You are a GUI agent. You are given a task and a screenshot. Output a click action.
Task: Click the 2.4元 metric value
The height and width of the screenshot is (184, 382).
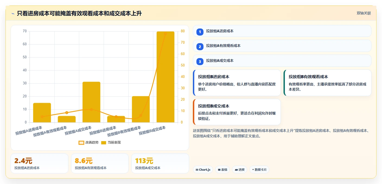point(23,161)
